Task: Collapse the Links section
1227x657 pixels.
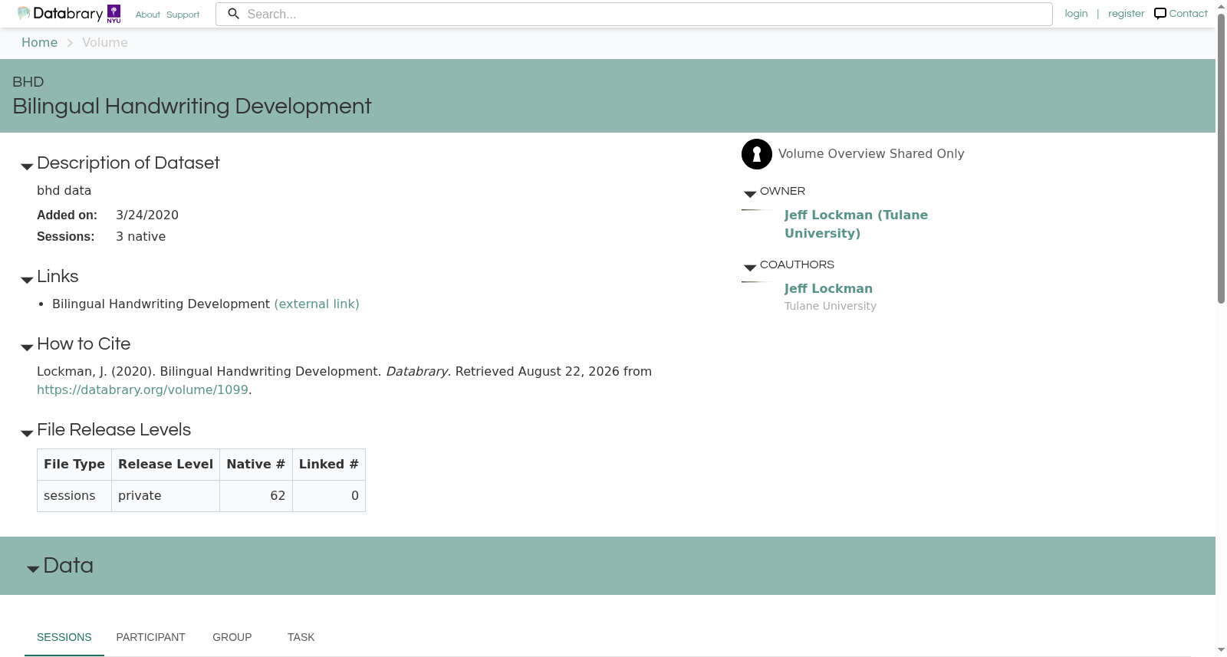Action: pos(27,280)
